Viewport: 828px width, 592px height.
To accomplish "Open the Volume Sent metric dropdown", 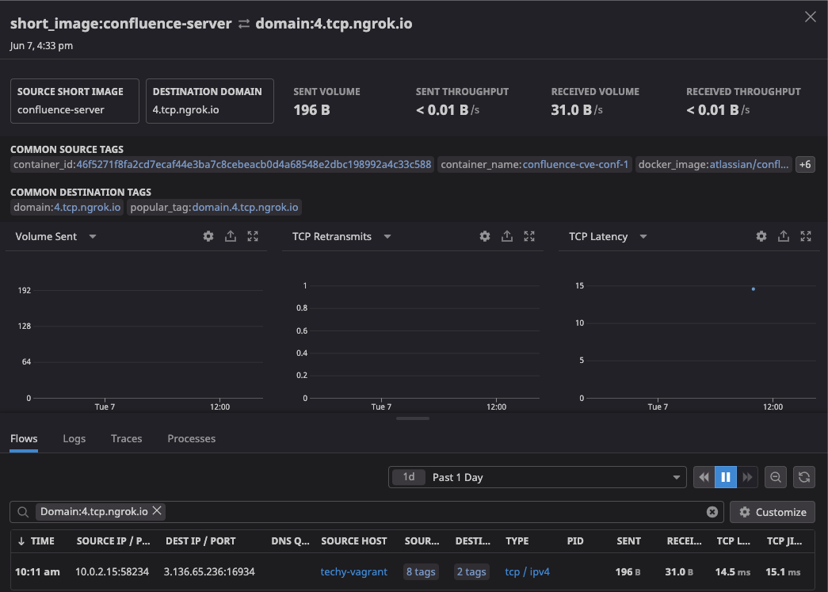I will click(92, 236).
